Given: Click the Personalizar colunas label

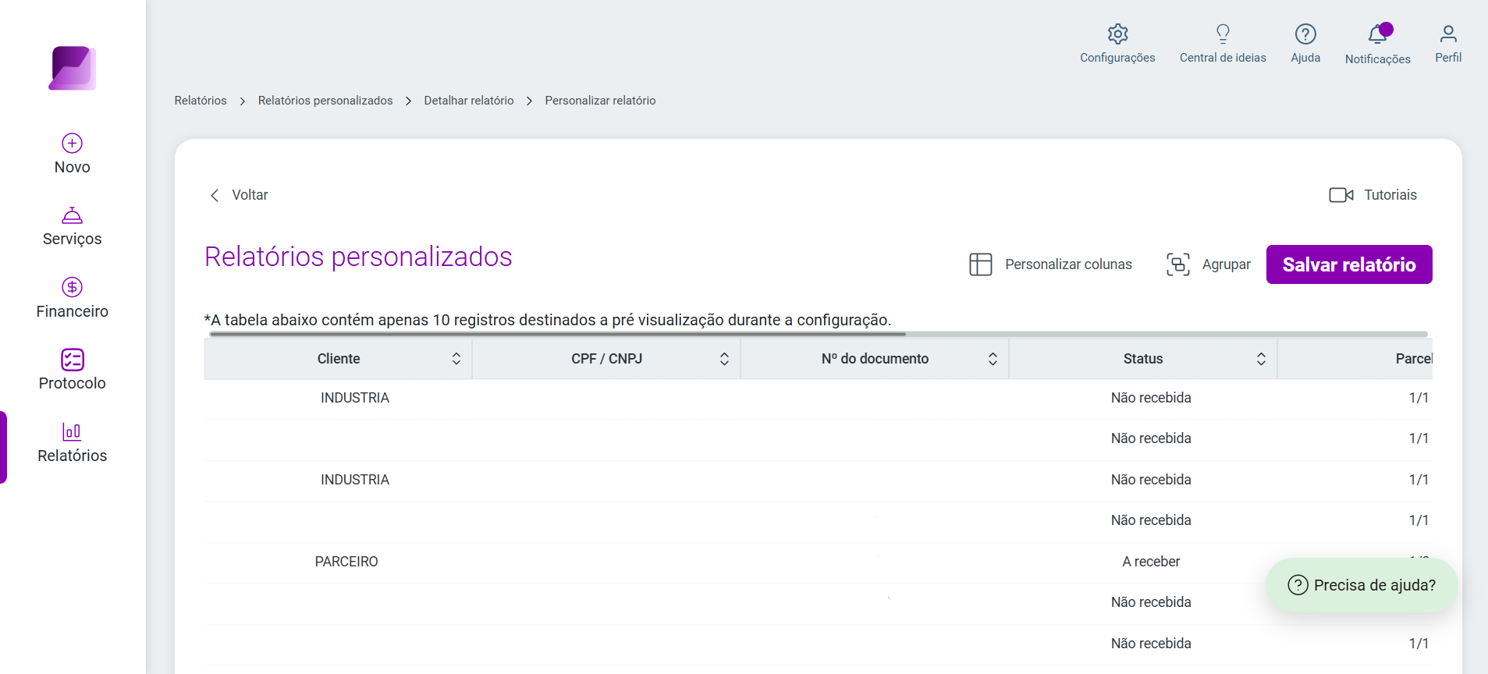Looking at the screenshot, I should click(x=1068, y=264).
